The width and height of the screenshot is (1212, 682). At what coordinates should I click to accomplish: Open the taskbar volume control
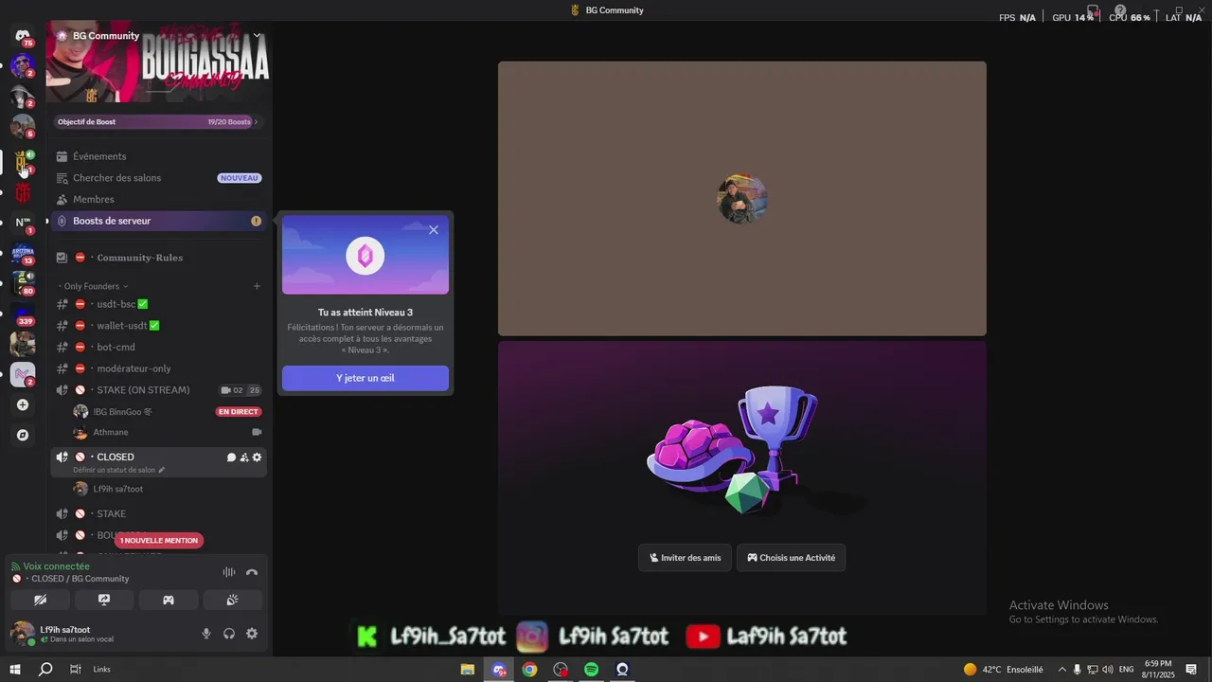(x=1107, y=669)
